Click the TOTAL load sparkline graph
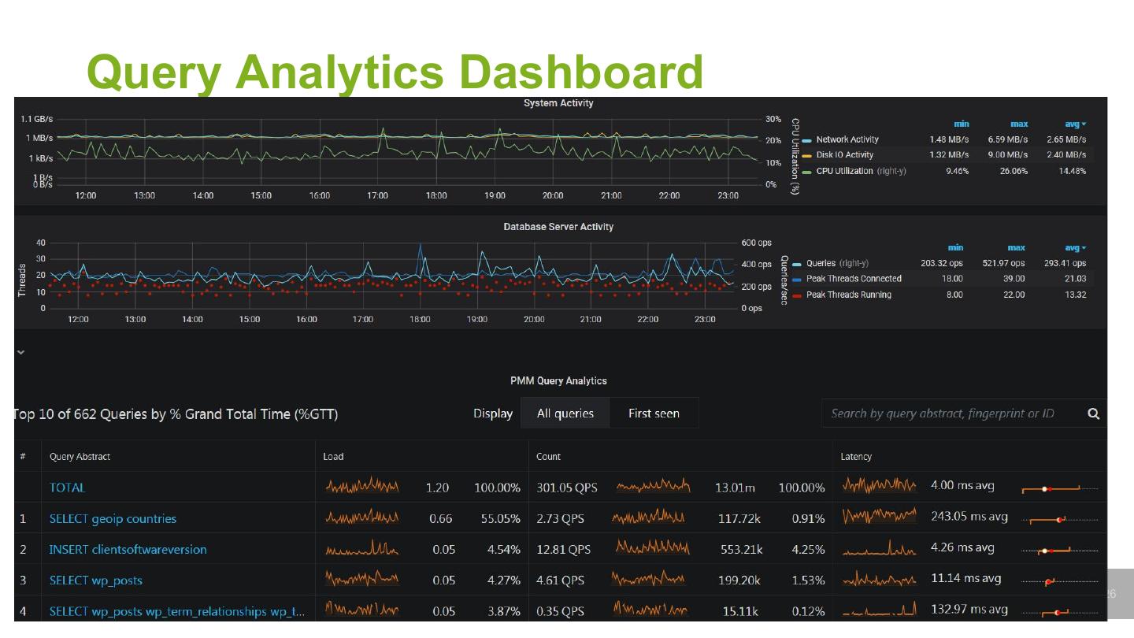Viewport: 1134px width, 638px height. pos(362,487)
